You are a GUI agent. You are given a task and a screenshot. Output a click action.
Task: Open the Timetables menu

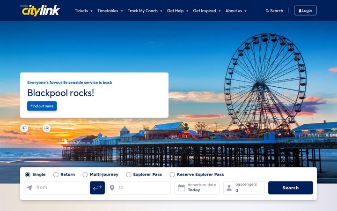pos(108,11)
